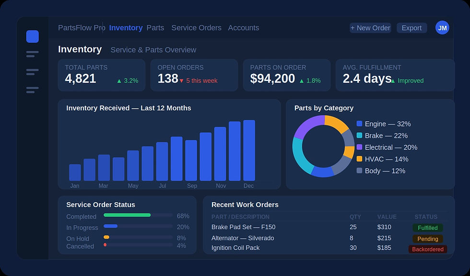The height and width of the screenshot is (276, 470).
Task: Click the Sep bar in the chart
Action: pos(191,161)
